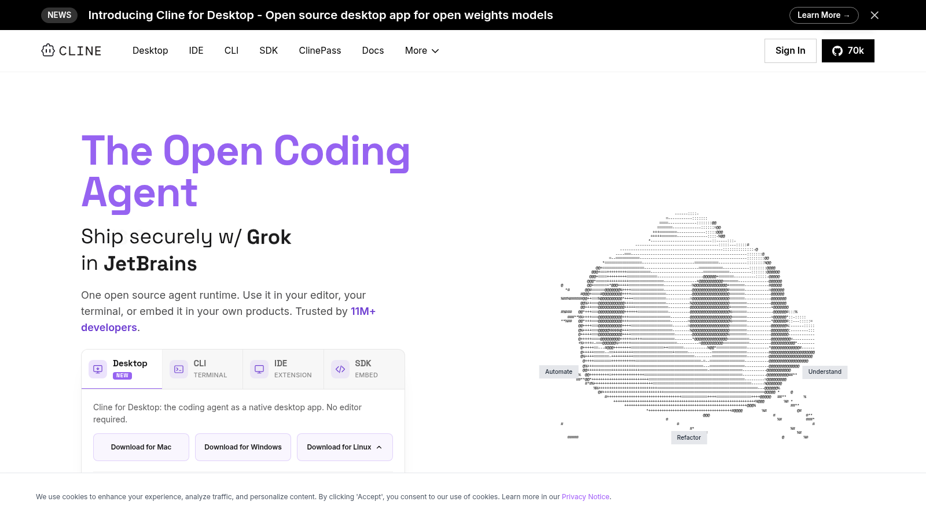This screenshot has height=520, width=926.
Task: Open the SDK navigation link
Action: point(269,51)
